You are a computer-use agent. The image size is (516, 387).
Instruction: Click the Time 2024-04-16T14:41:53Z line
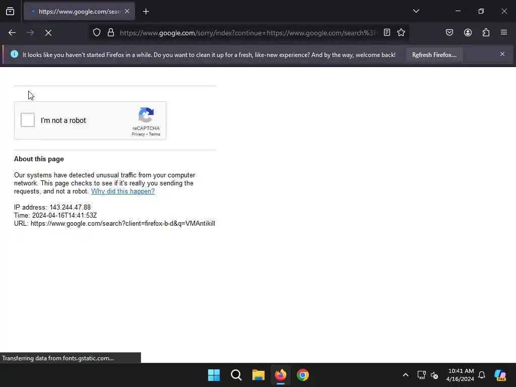[55, 216]
